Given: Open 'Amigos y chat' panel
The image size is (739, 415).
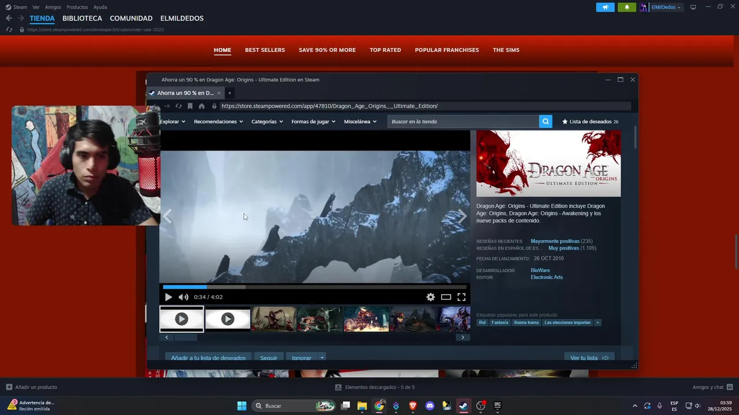Looking at the screenshot, I should pos(712,387).
